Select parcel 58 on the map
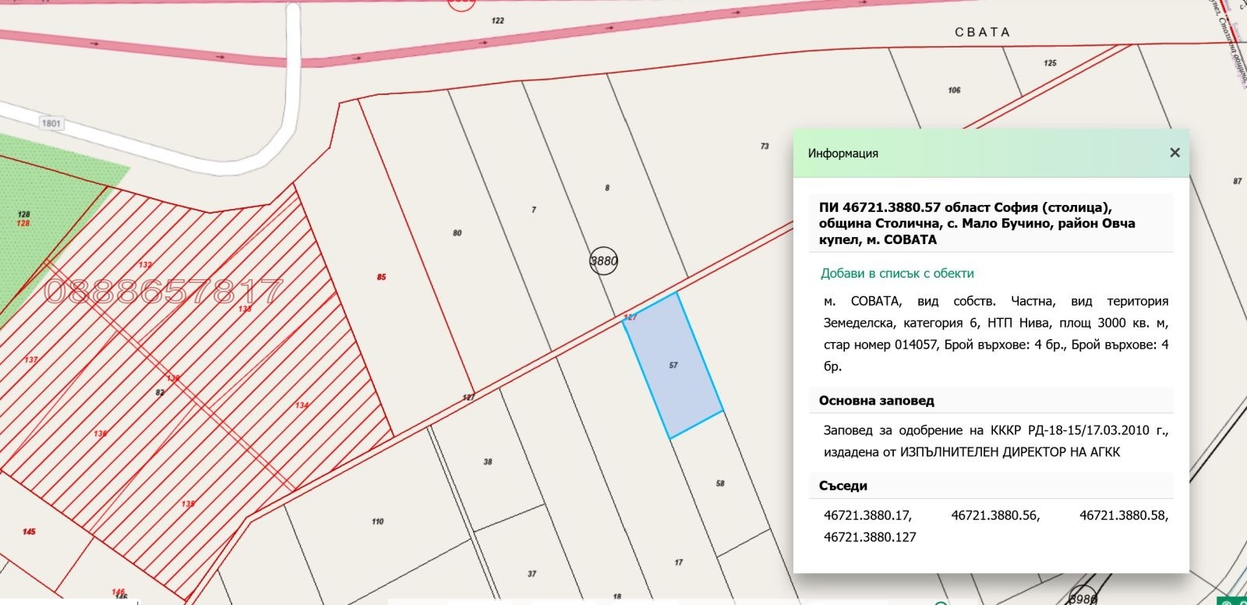Screen dimensions: 1247x605 720,483
